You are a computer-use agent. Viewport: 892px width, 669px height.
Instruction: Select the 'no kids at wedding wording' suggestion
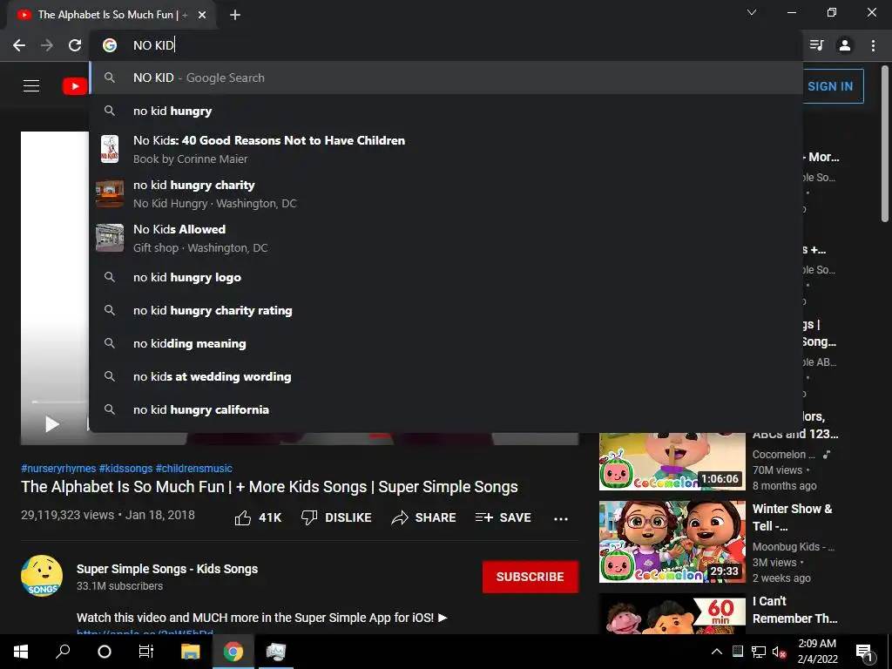pos(446,376)
